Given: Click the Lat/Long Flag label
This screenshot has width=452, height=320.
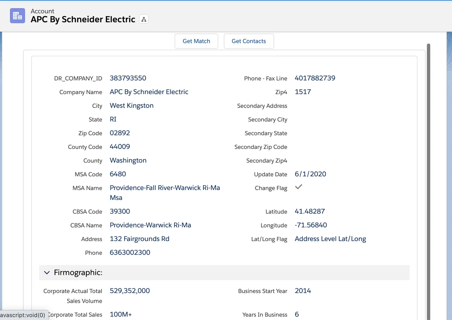Looking at the screenshot, I should [x=269, y=239].
